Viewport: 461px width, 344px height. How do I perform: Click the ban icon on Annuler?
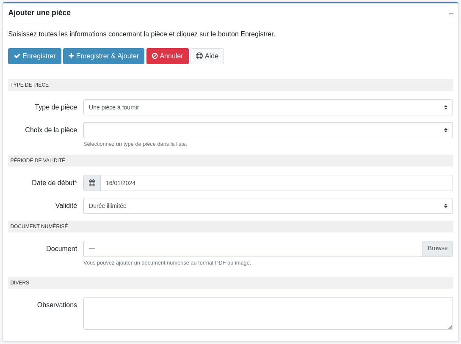pyautogui.click(x=155, y=56)
